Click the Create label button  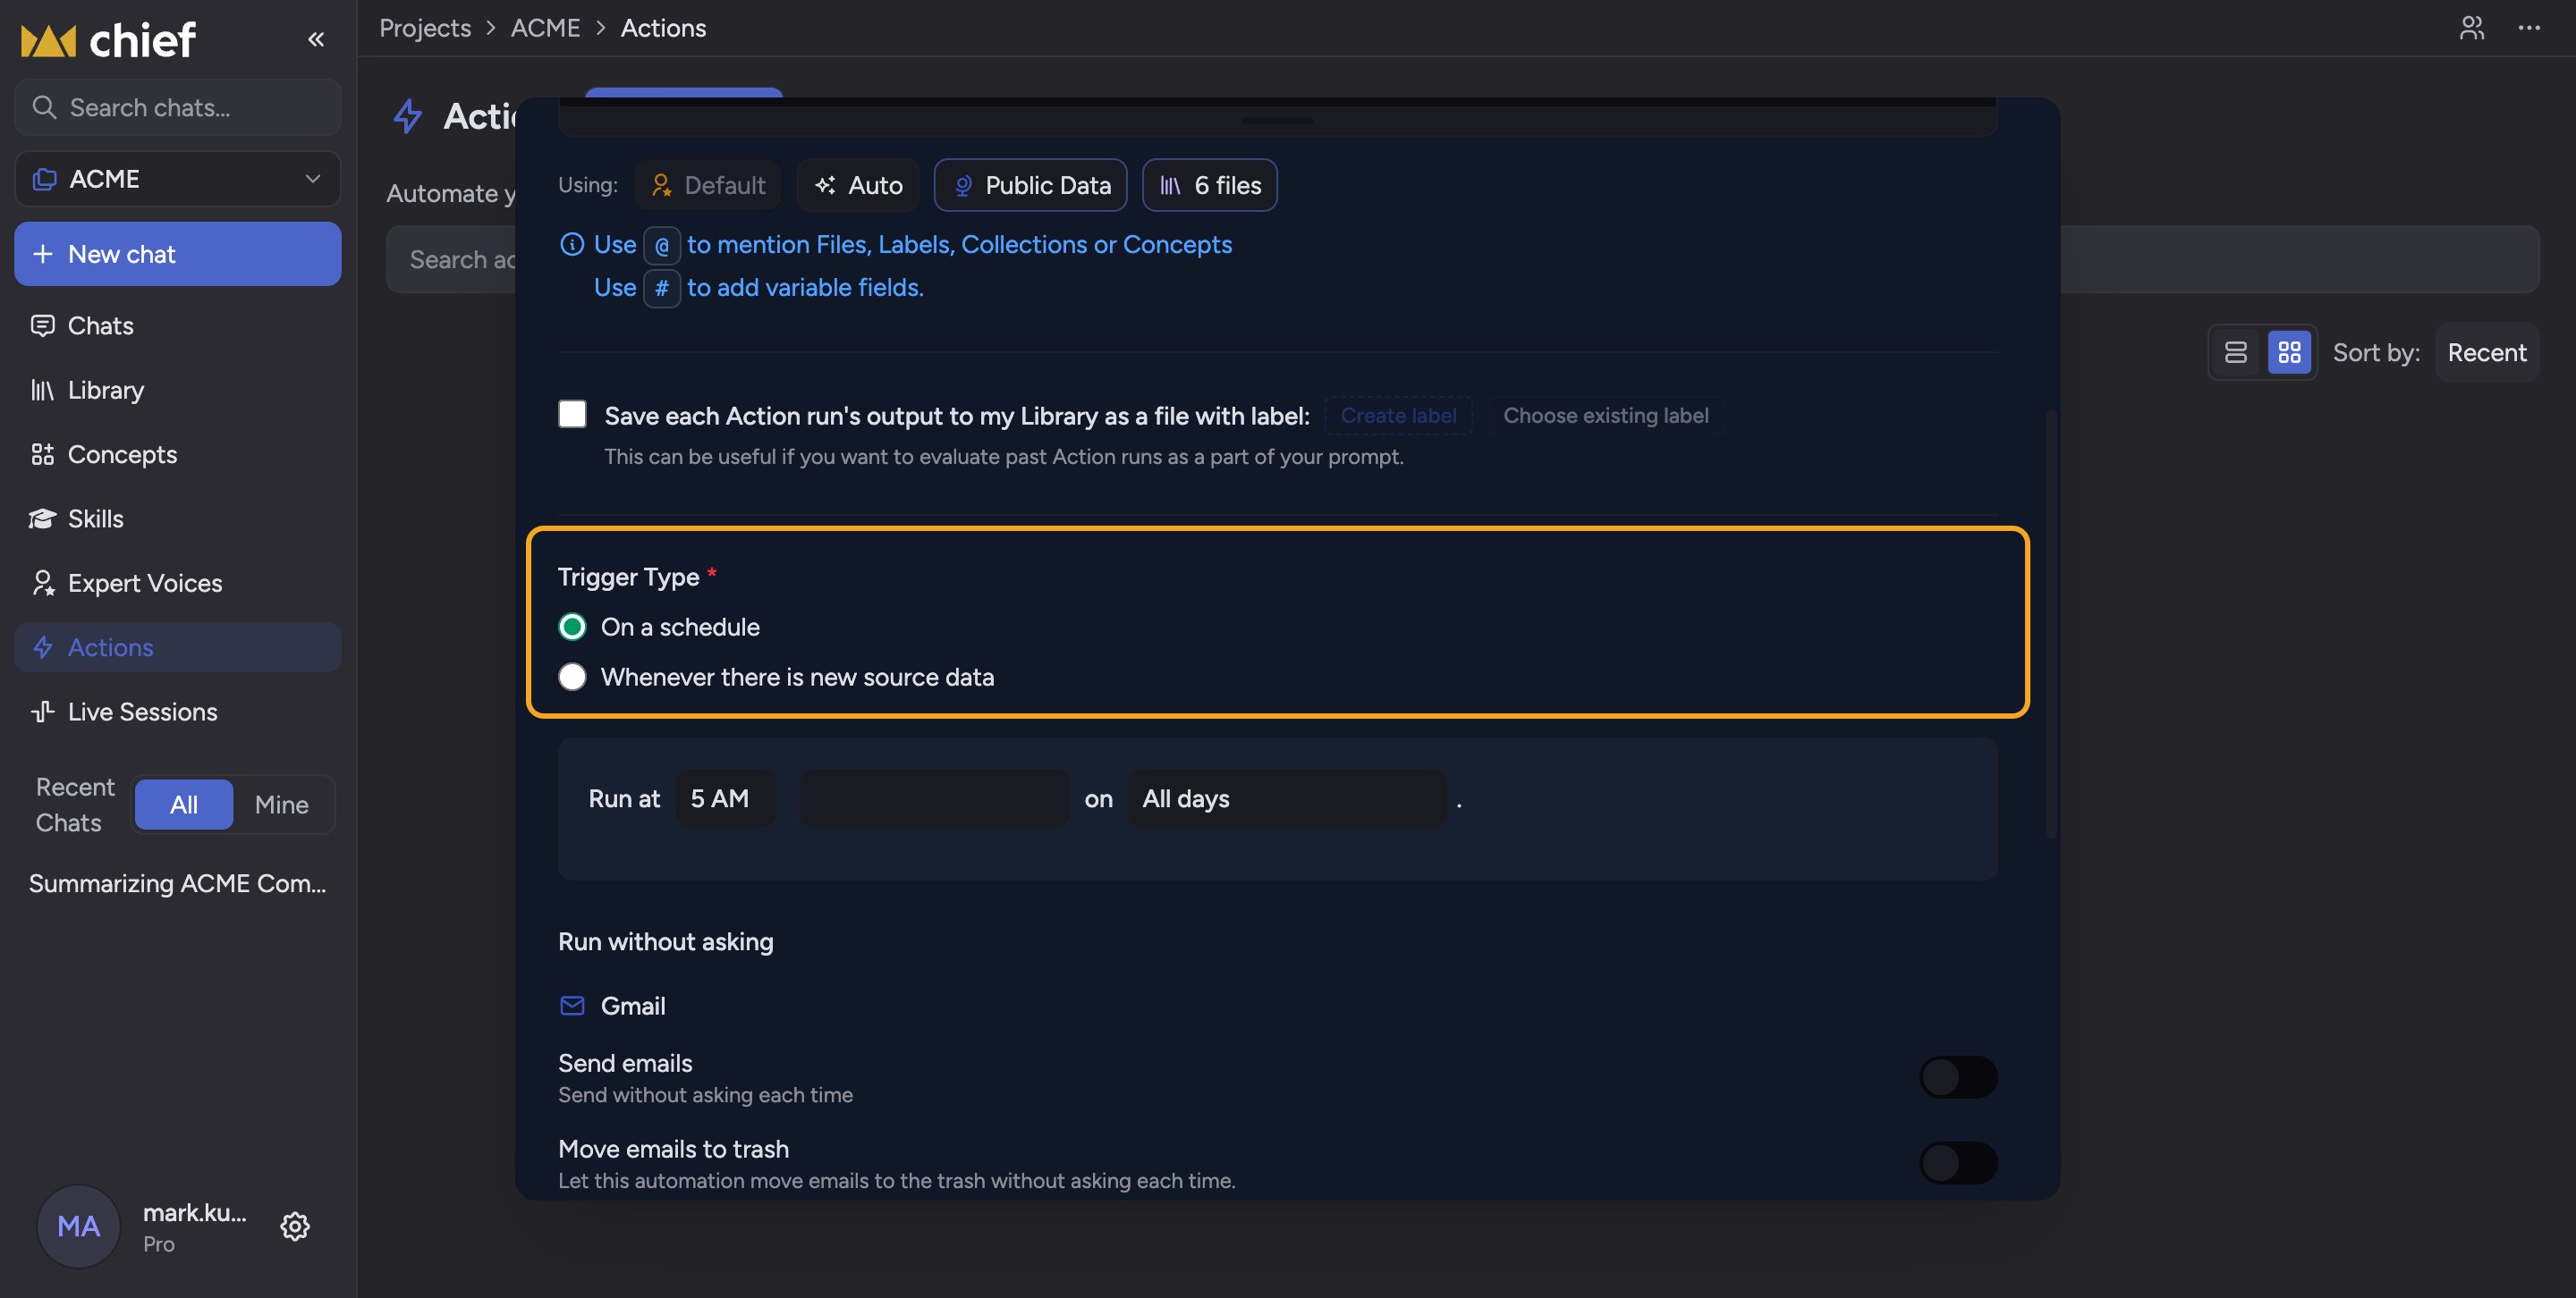1398,416
